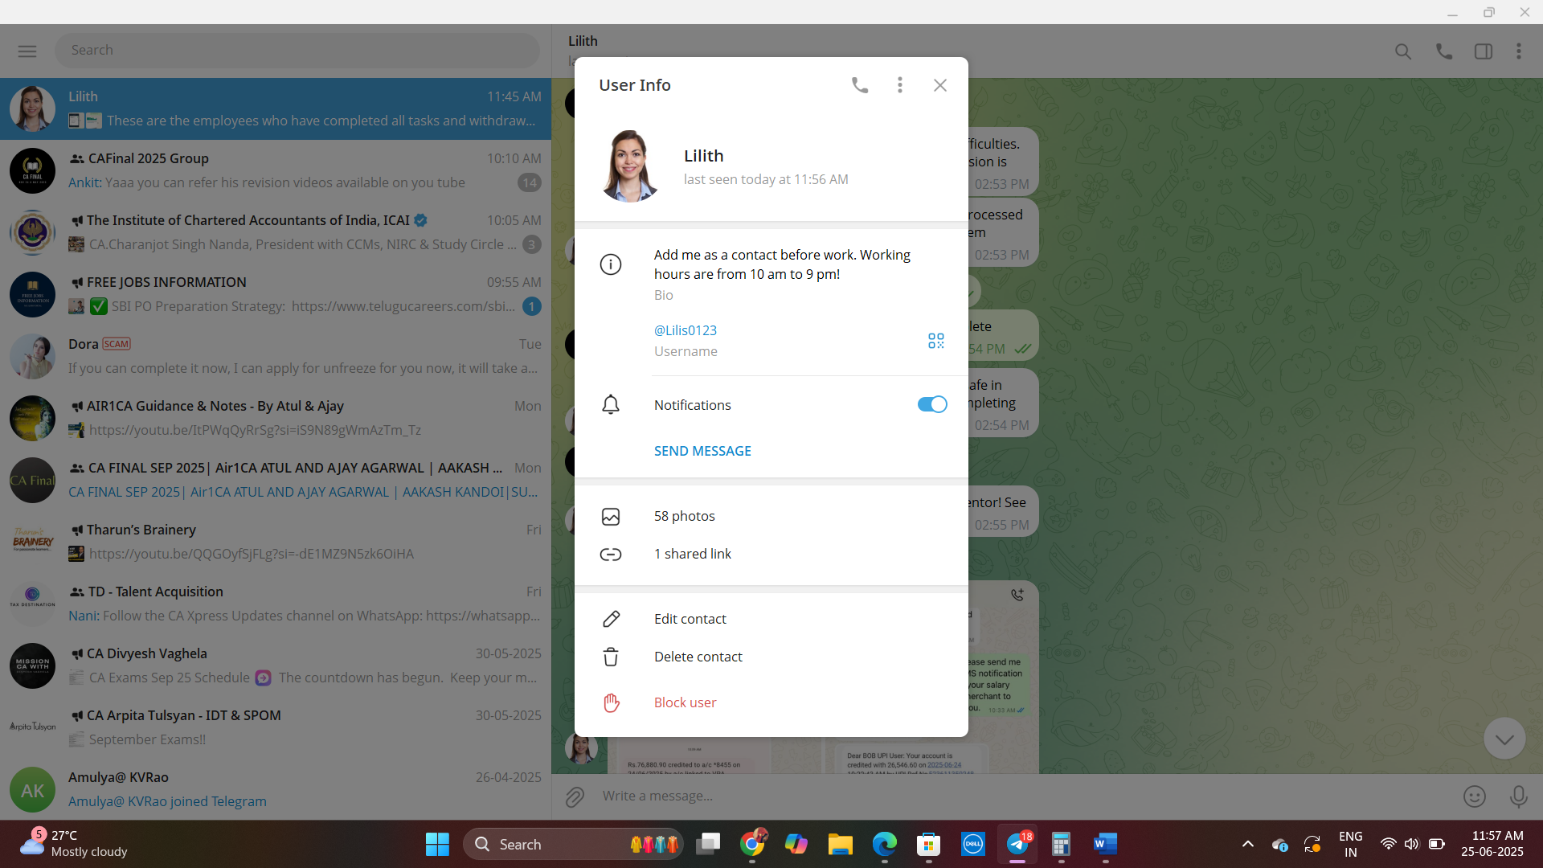The height and width of the screenshot is (868, 1543).
Task: Toggle the right side panel icon
Action: coord(1483,51)
